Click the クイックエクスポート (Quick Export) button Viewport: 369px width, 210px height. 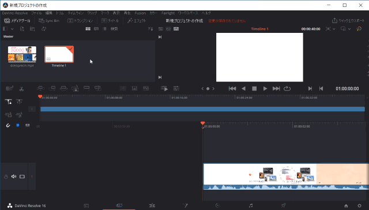click(348, 21)
